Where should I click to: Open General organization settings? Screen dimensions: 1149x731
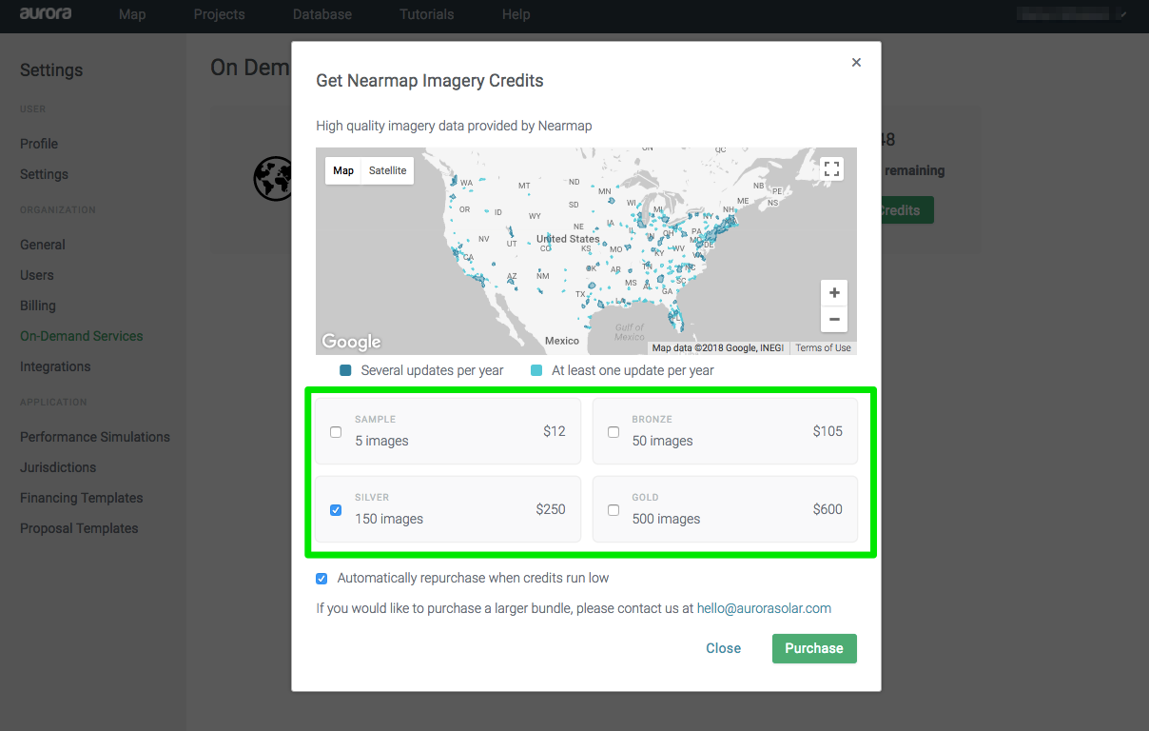pyautogui.click(x=43, y=245)
